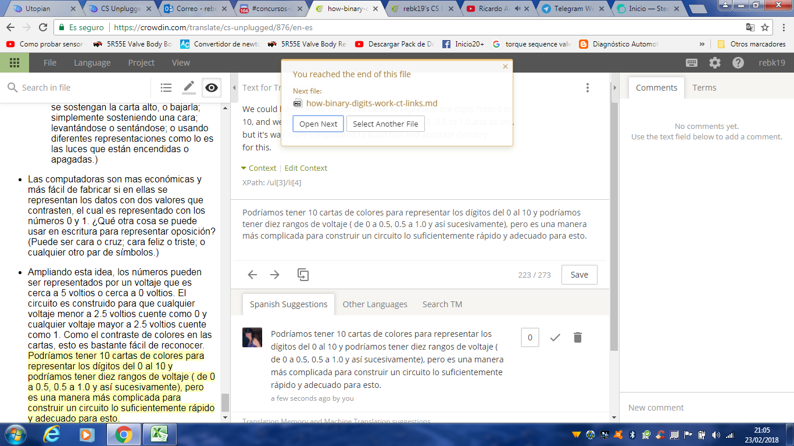Open Excel from the taskbar
This screenshot has width=794, height=446.
tap(159, 434)
